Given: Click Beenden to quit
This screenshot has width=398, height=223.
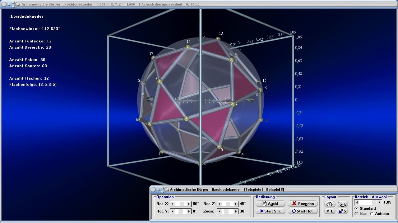Looking at the screenshot, I should coord(303,204).
